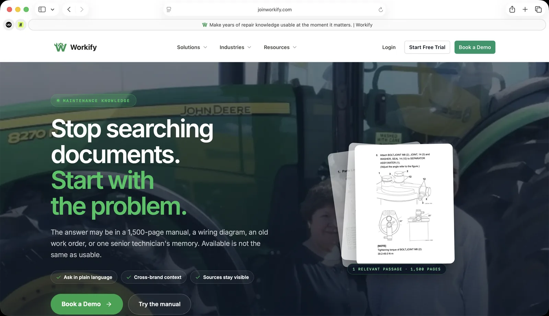549x316 pixels.
Task: Go back with the left chevron
Action: (x=69, y=10)
